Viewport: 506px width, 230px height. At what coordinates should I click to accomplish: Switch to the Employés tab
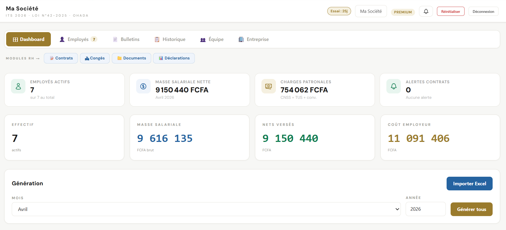click(78, 39)
